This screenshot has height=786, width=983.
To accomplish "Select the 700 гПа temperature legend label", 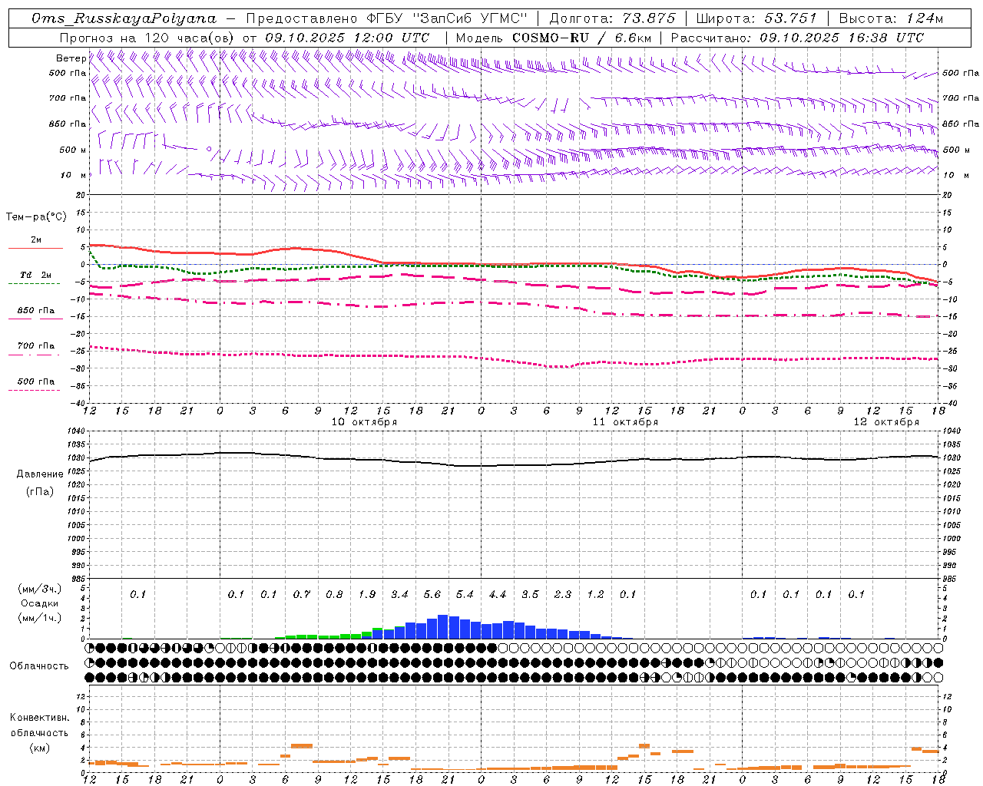I will click(x=36, y=345).
